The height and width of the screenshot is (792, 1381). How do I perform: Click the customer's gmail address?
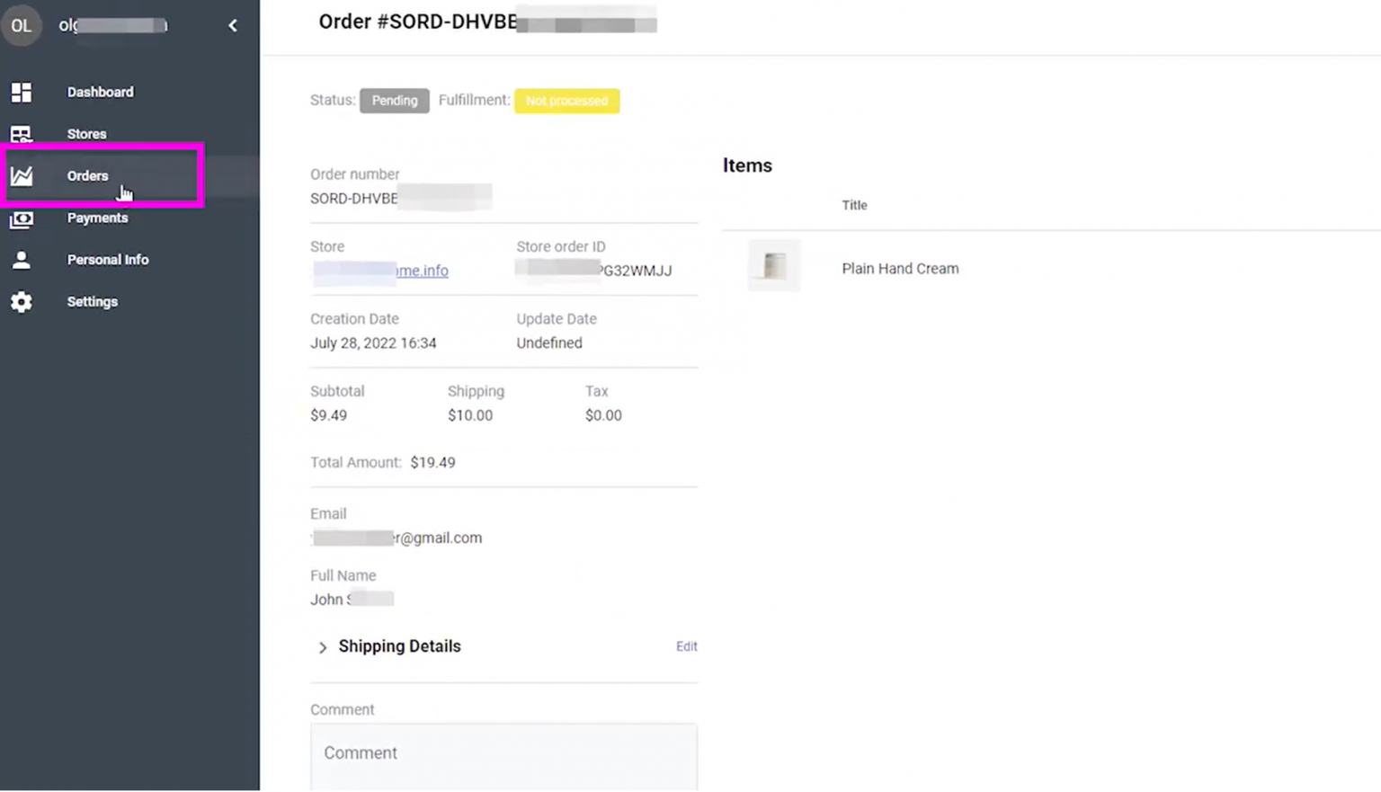click(396, 538)
